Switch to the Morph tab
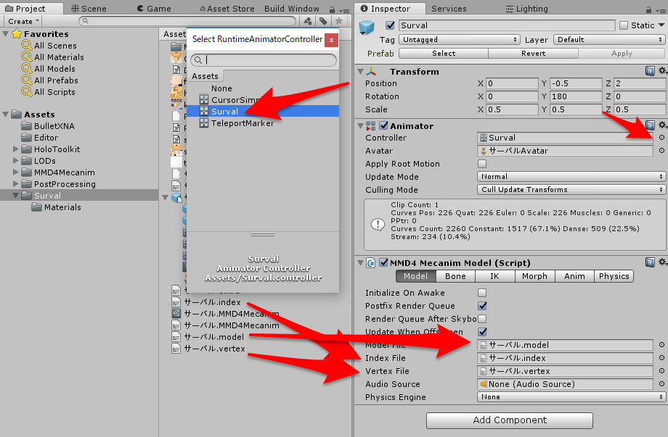Screen dimensions: 668x437 pyautogui.click(x=534, y=276)
